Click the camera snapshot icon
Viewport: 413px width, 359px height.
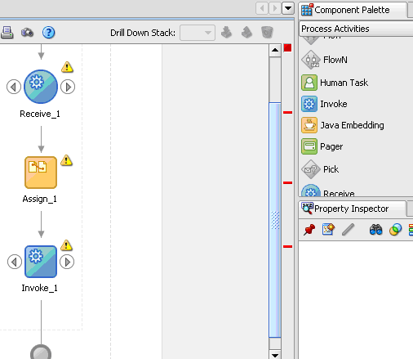click(27, 33)
